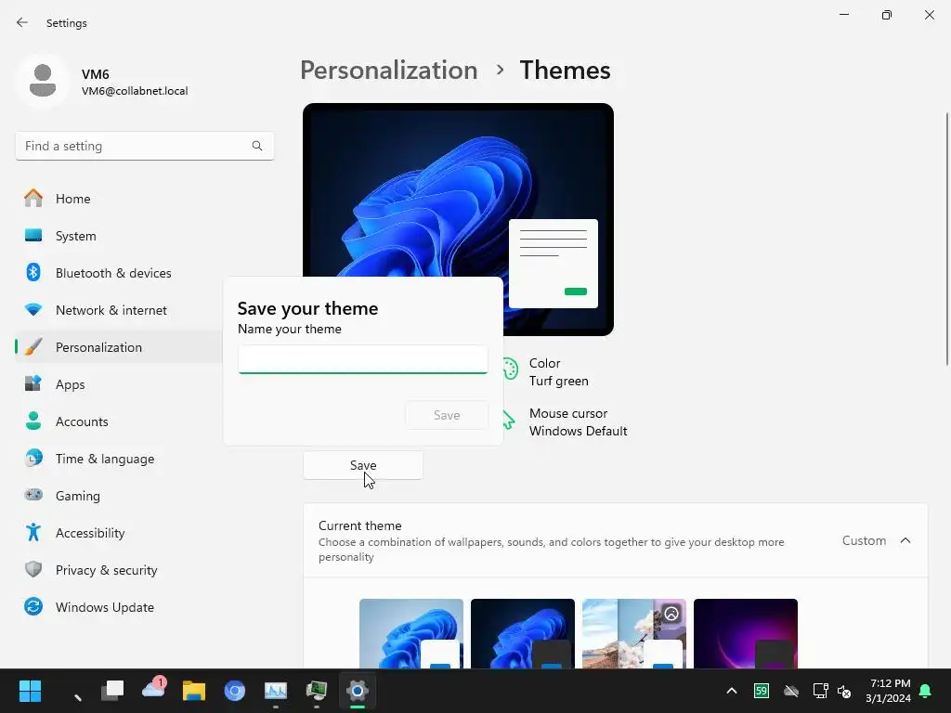The height and width of the screenshot is (713, 951).
Task: Open File Explorer from taskbar
Action: (x=194, y=691)
